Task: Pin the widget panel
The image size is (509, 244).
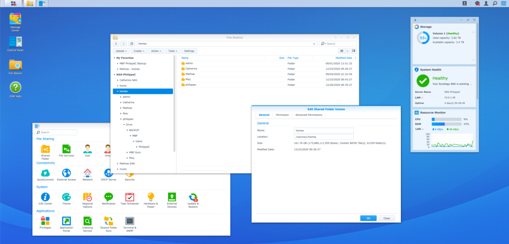Action: coord(467,20)
